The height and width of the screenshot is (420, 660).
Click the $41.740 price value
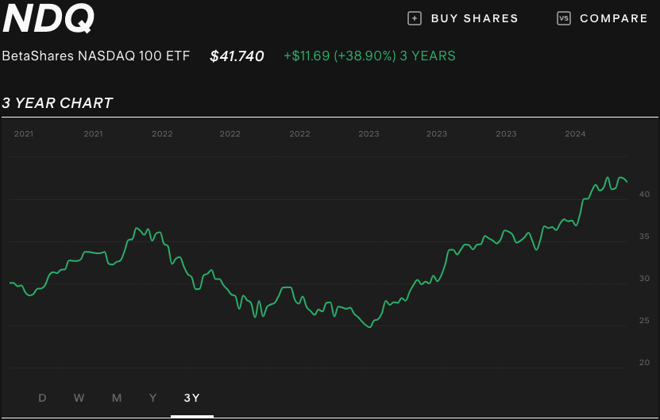point(237,56)
